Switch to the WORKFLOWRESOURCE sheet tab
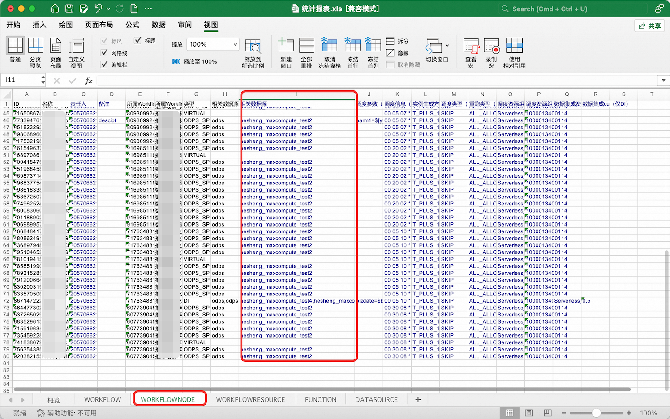The image size is (670, 419). pyautogui.click(x=250, y=400)
